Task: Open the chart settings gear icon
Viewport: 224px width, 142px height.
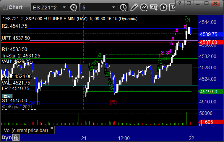Action: click(74, 7)
